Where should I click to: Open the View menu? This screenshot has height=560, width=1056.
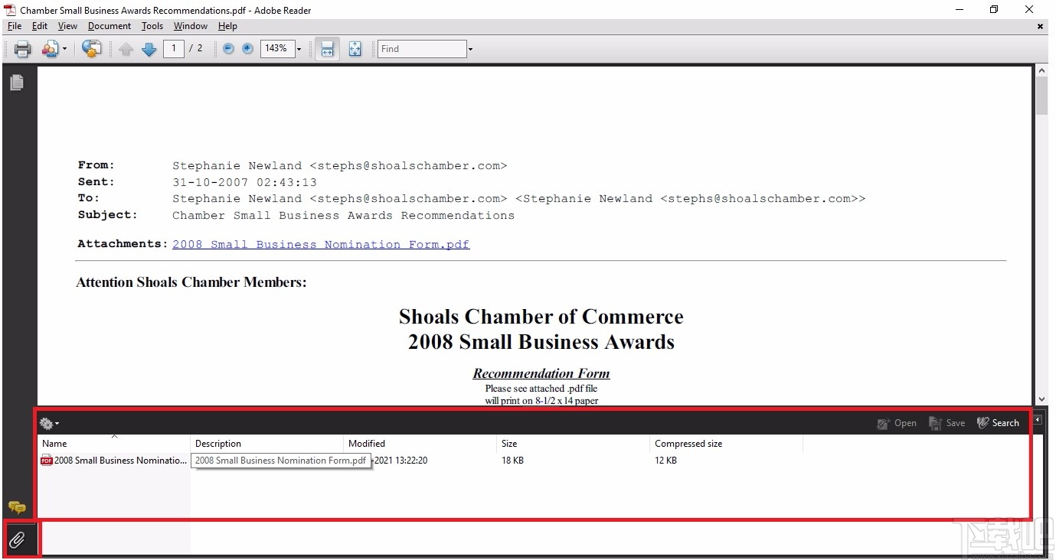pyautogui.click(x=67, y=26)
